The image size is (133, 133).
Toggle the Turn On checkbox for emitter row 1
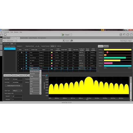pos(26,52)
